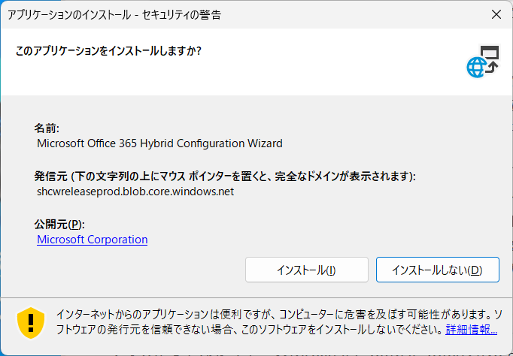Viewport: 513px width, 356px height.
Task: Click the exclamation mark inside the shield
Action: (31, 323)
